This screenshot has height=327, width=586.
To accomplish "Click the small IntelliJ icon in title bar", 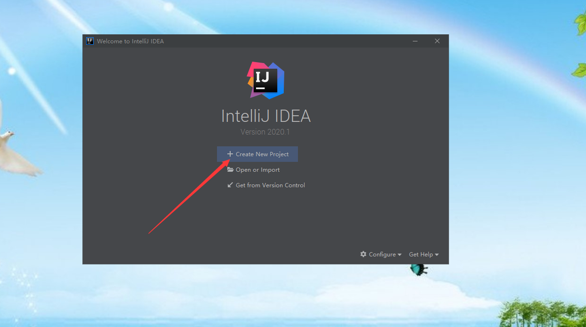I will 90,41.
